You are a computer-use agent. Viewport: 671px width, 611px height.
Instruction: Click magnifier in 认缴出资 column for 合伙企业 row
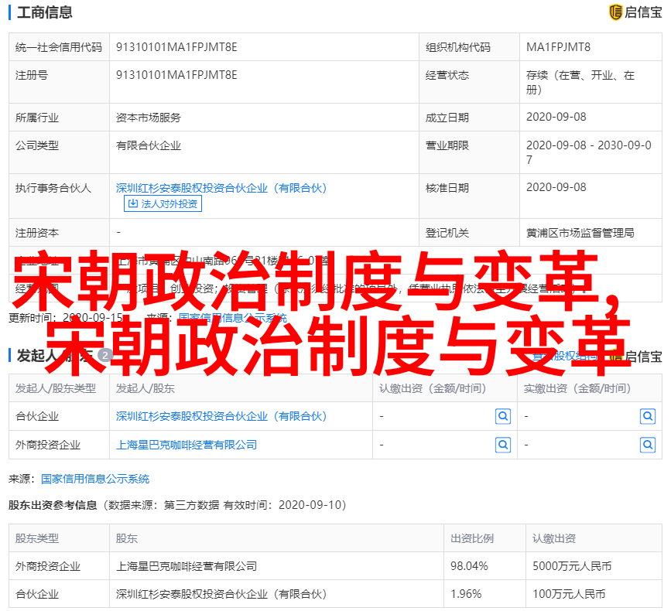[503, 416]
